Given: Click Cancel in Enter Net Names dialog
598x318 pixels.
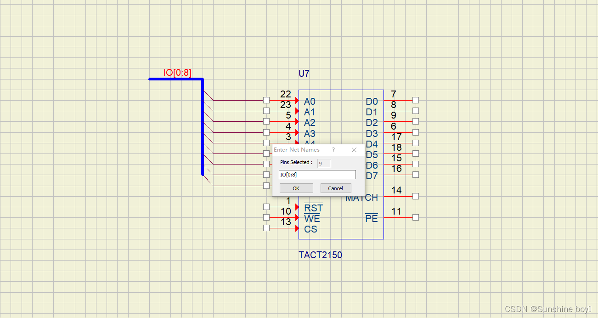Looking at the screenshot, I should (x=336, y=188).
